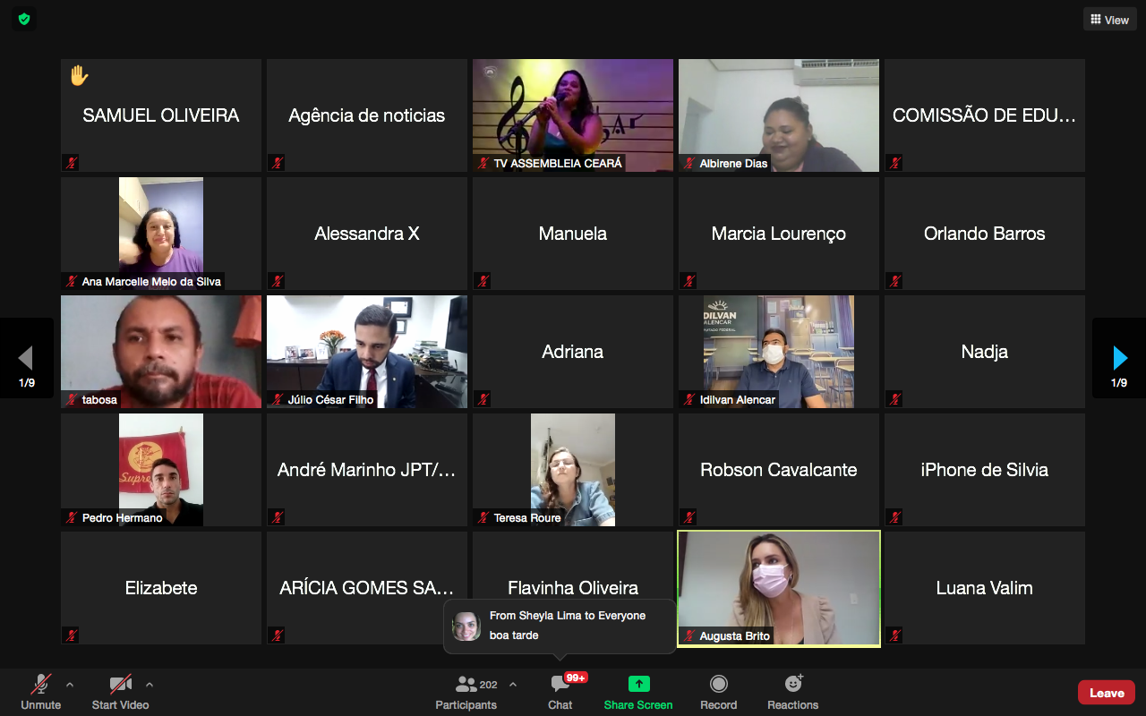1146x716 pixels.
Task: Click Sheyla Lima's avatar in chat popup
Action: pyautogui.click(x=466, y=626)
